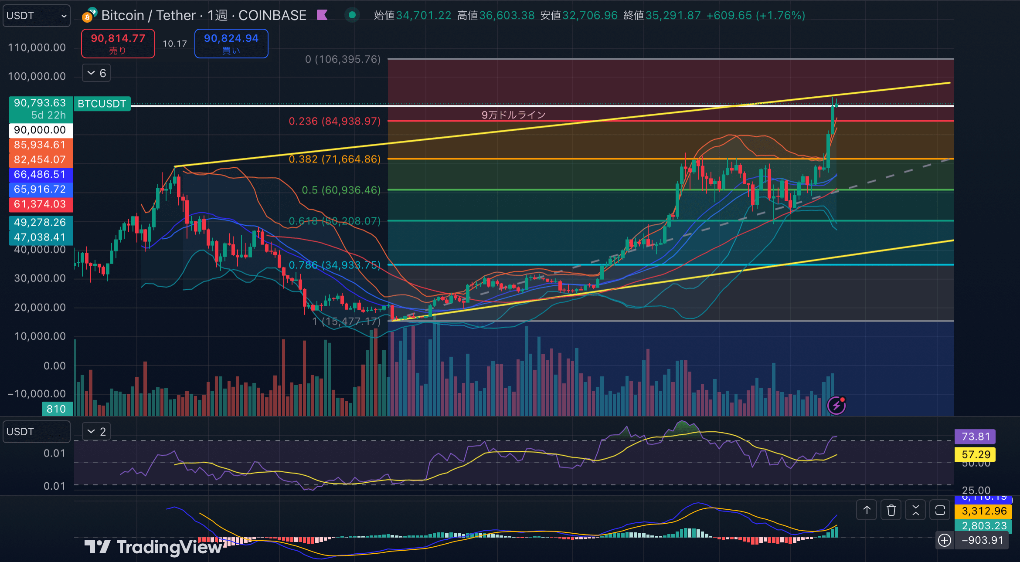Click the yellow RSI average value 57.29
The image size is (1020, 562).
click(x=975, y=454)
